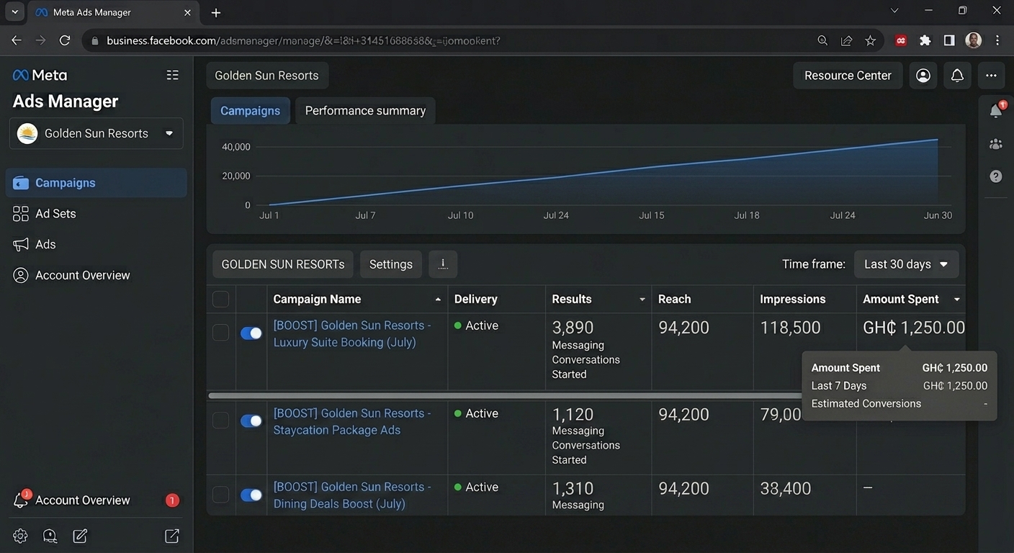This screenshot has height=553, width=1014.
Task: Click the info button beside Settings
Action: point(443,264)
